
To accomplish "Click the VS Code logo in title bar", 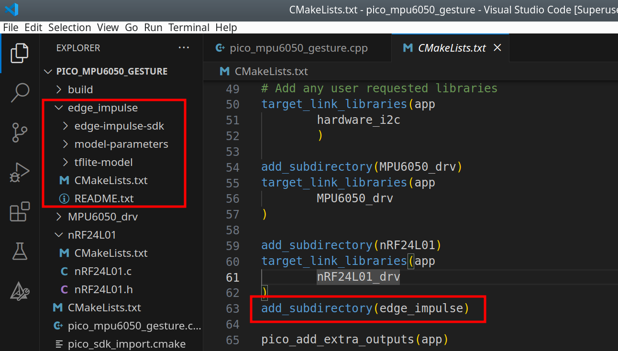I will click(x=11, y=10).
